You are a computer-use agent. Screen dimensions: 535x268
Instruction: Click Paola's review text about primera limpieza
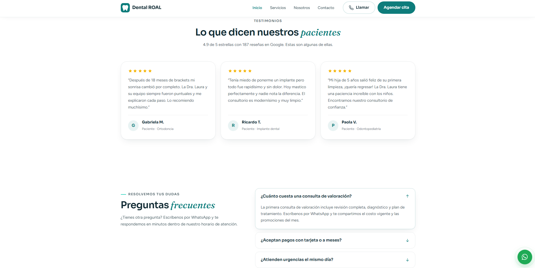(x=368, y=94)
